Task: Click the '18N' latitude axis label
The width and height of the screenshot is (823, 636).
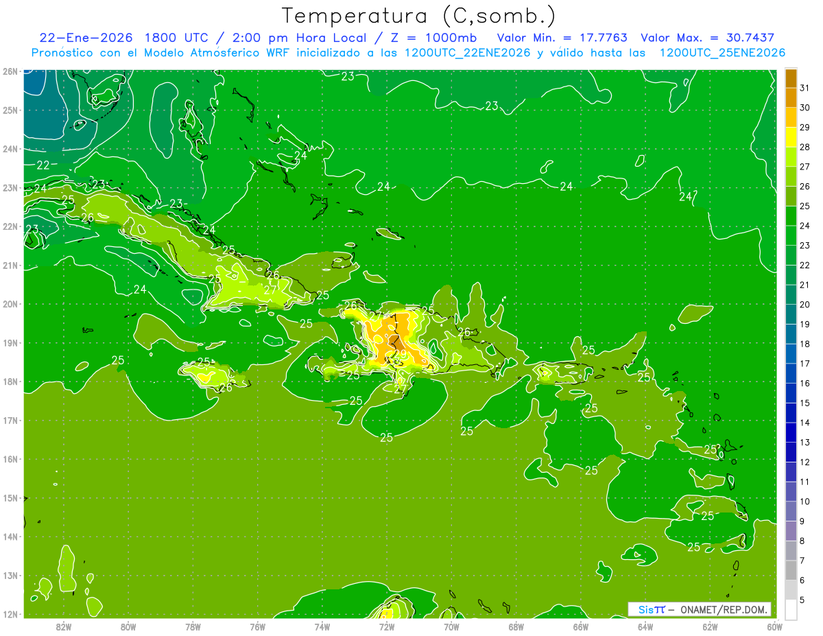Action: click(x=10, y=381)
